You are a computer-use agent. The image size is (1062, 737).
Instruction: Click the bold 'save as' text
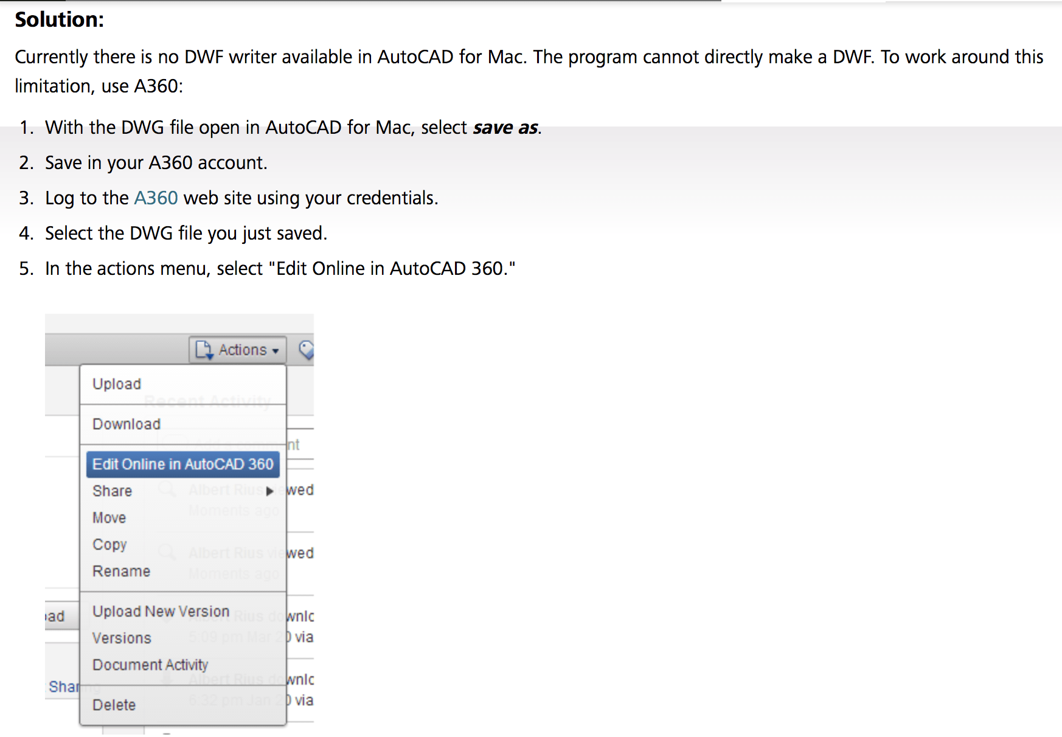coord(505,128)
